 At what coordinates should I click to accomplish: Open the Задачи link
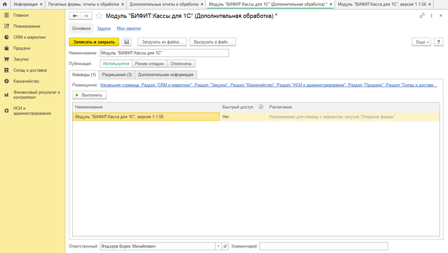104,29
